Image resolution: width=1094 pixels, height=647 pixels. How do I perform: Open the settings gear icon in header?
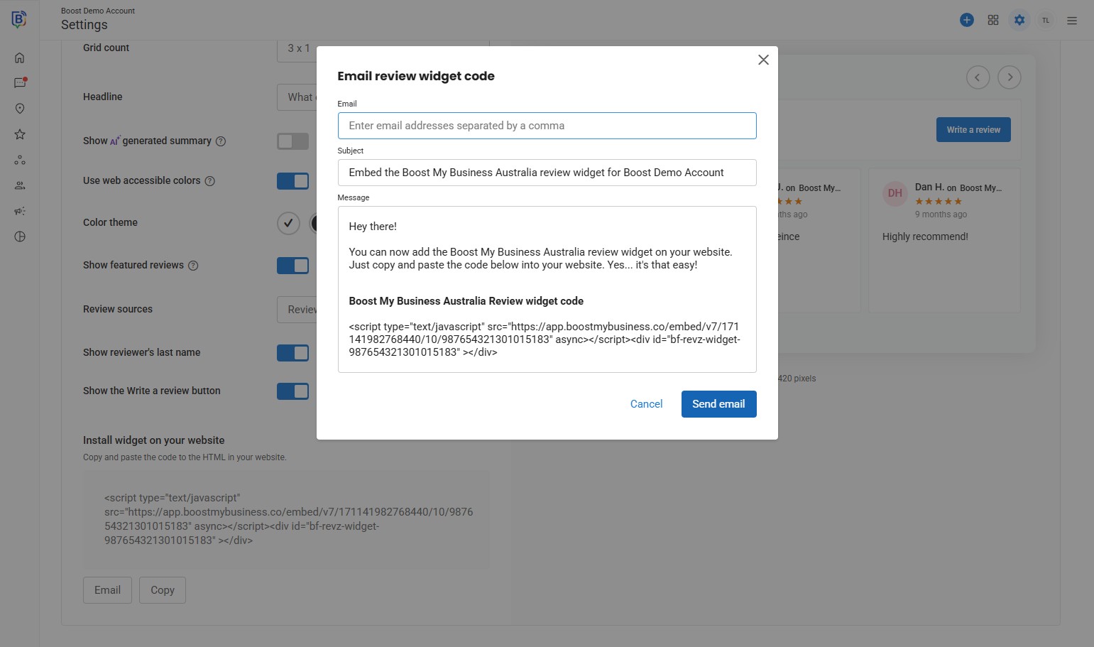click(x=1019, y=20)
